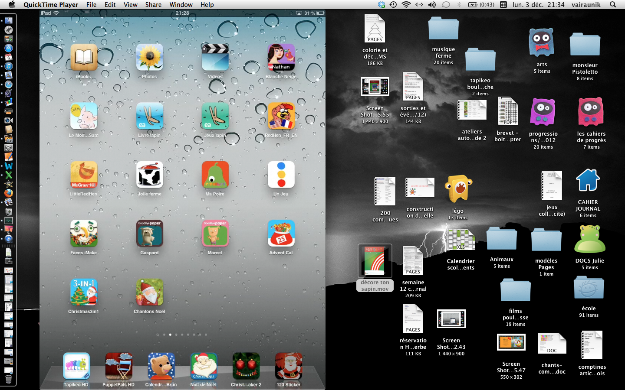Select the légo yellow monster folder
This screenshot has height=390, width=625.
point(458,189)
